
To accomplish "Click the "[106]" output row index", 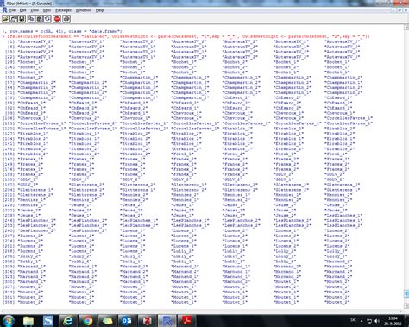I will [9, 118].
